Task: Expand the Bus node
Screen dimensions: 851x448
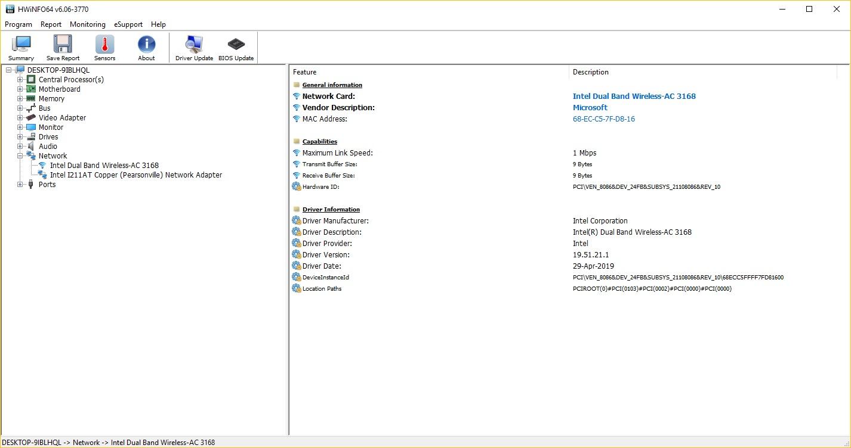Action: pos(20,108)
